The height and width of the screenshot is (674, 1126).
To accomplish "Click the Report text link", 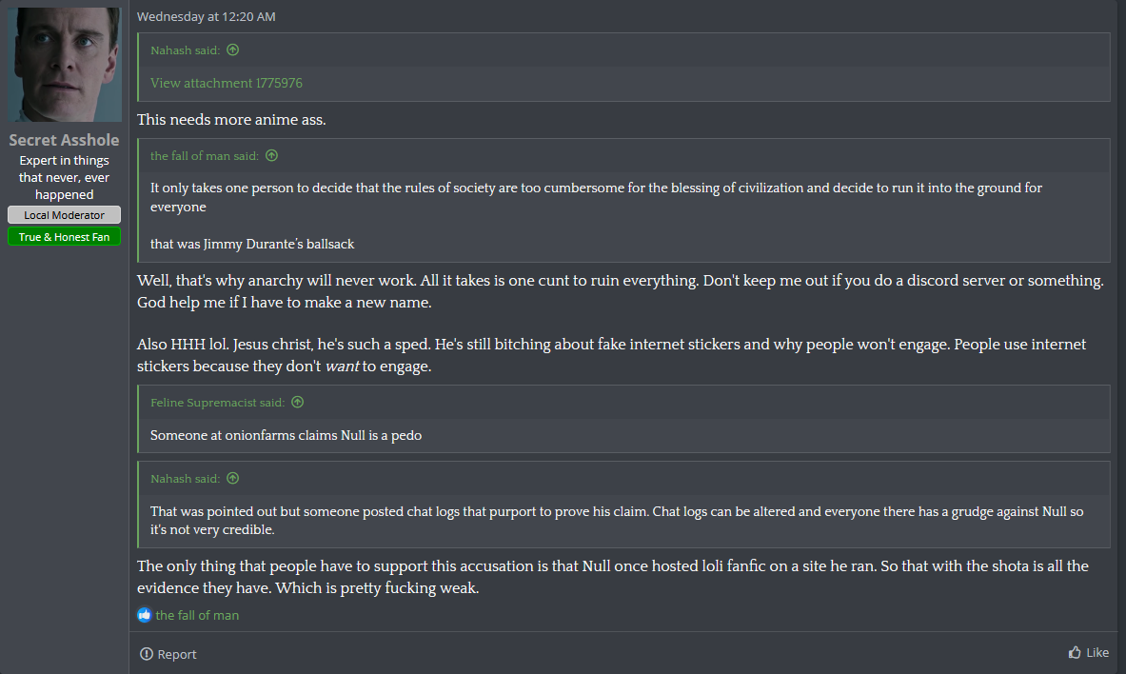I will [x=177, y=654].
